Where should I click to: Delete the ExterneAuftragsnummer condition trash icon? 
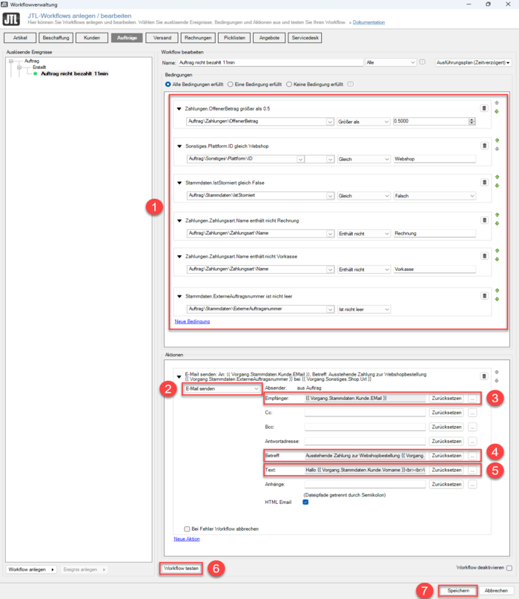(x=484, y=295)
